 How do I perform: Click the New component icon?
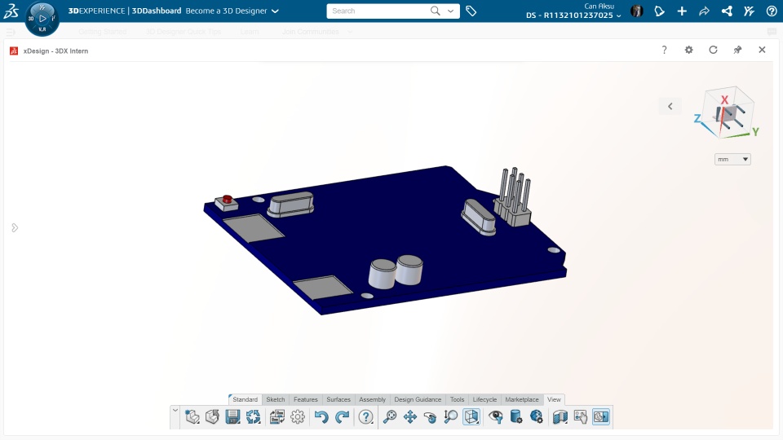[x=192, y=416]
